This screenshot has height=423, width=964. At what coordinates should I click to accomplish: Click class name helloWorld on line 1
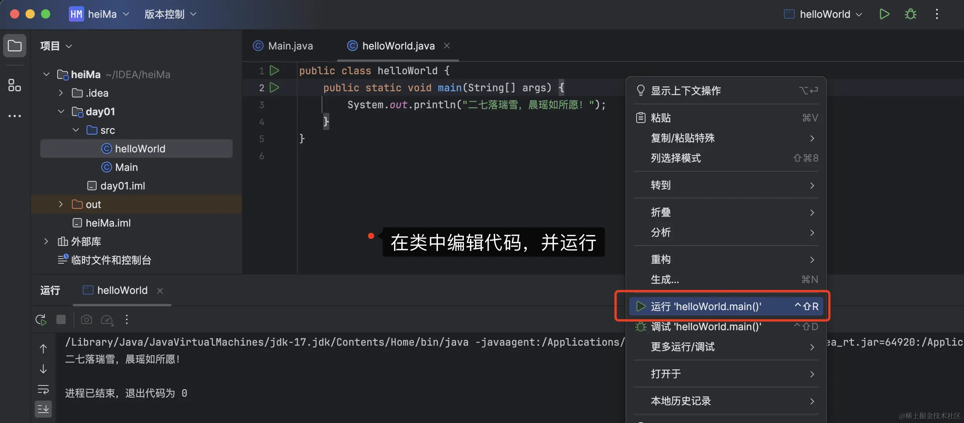point(407,71)
